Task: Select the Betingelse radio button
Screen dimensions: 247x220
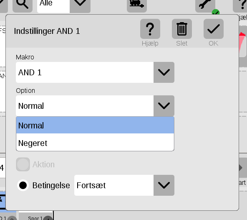Action: click(23, 185)
